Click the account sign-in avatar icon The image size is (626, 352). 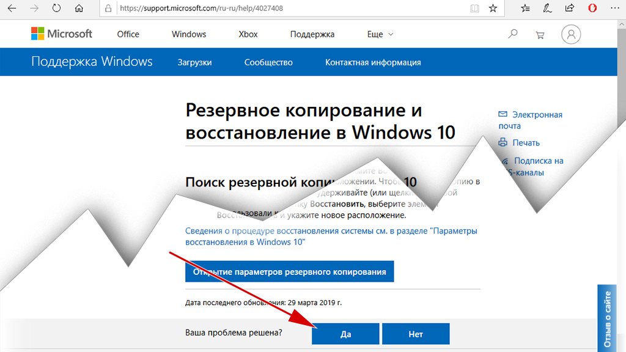click(x=571, y=34)
